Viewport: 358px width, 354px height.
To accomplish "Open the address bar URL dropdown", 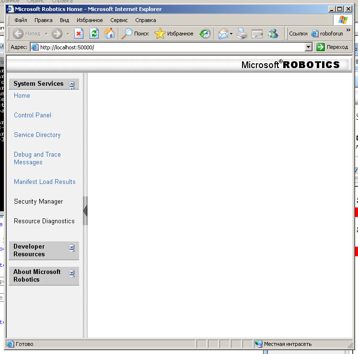I will 309,47.
